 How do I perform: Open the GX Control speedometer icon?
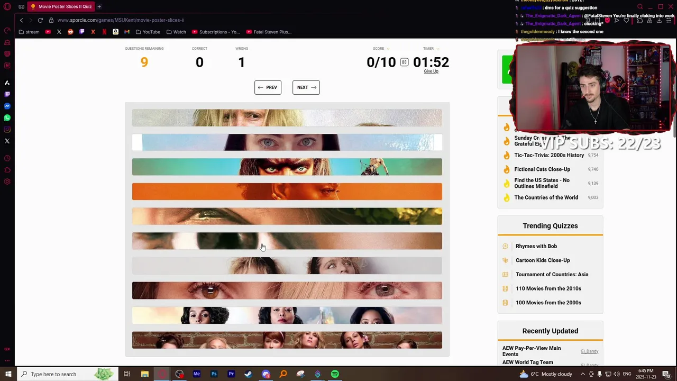7,30
